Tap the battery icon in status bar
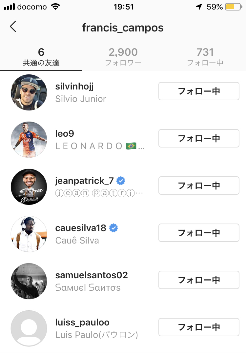Image resolution: width=246 pixels, height=353 pixels. point(234,7)
